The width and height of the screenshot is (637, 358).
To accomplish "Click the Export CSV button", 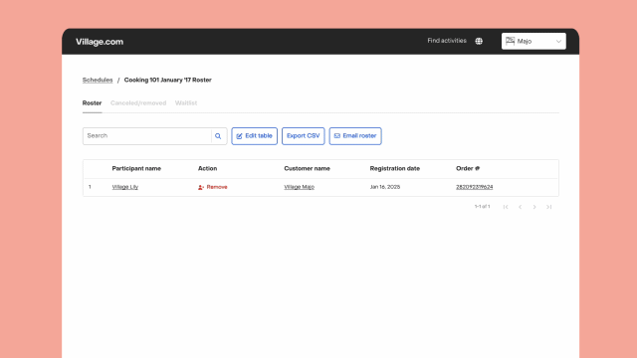I will pyautogui.click(x=303, y=136).
